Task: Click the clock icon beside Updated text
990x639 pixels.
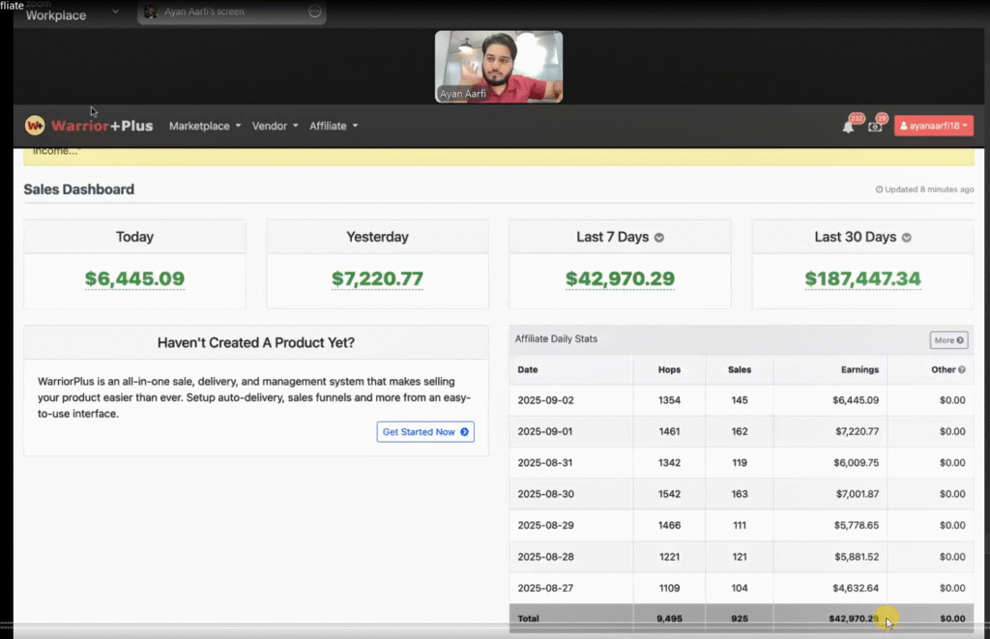Action: pos(879,189)
